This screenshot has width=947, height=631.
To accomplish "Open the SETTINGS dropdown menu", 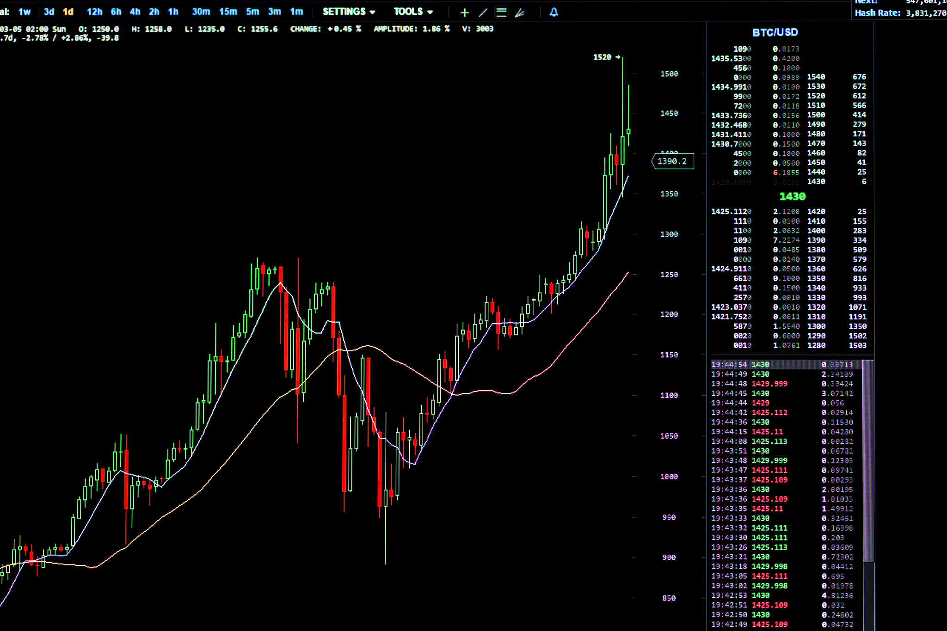I will point(349,12).
